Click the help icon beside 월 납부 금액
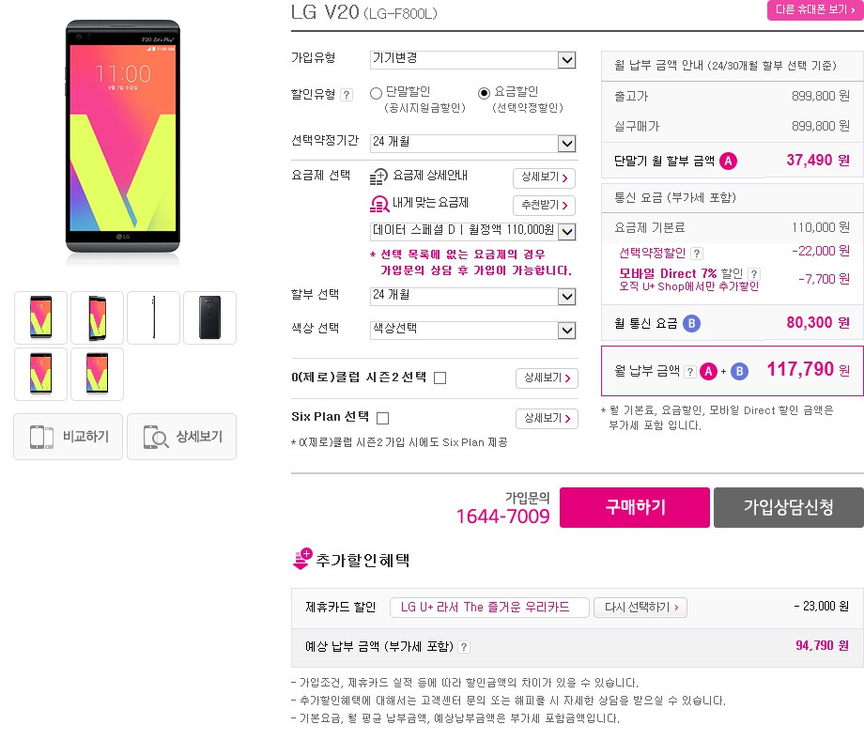Screen dimensions: 864x740 690,372
